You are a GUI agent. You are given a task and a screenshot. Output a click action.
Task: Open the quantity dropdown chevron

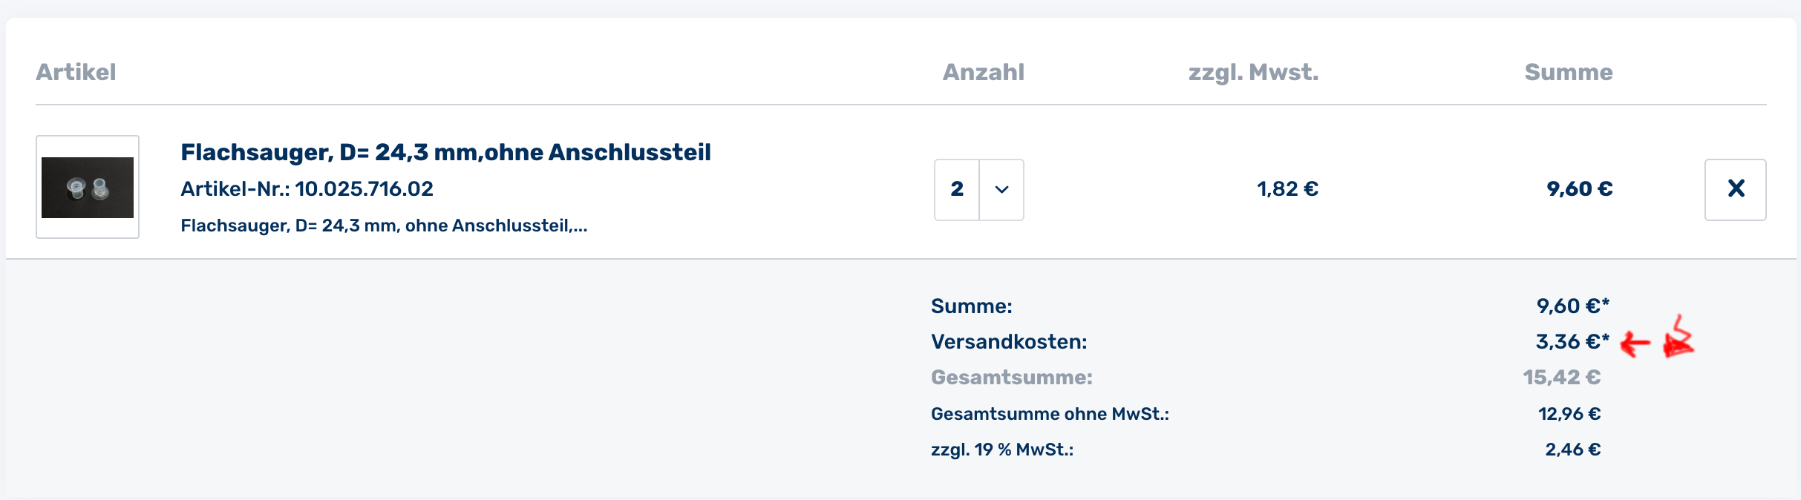point(1001,190)
